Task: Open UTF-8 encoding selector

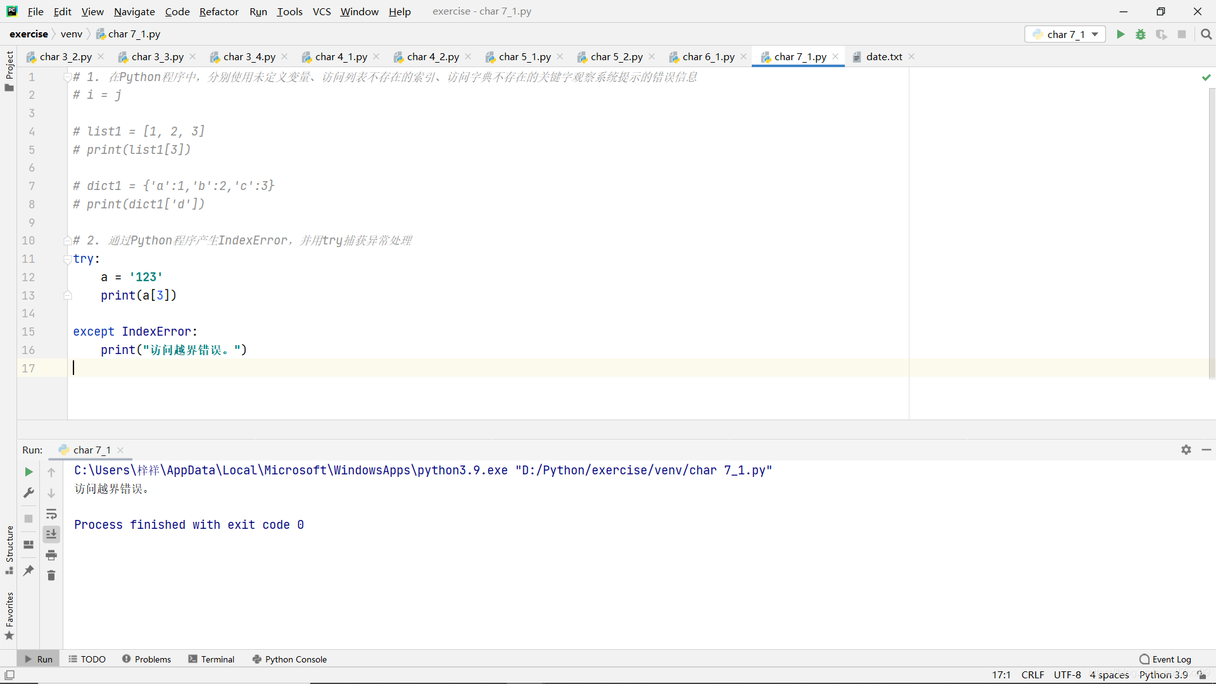Action: pos(1067,675)
